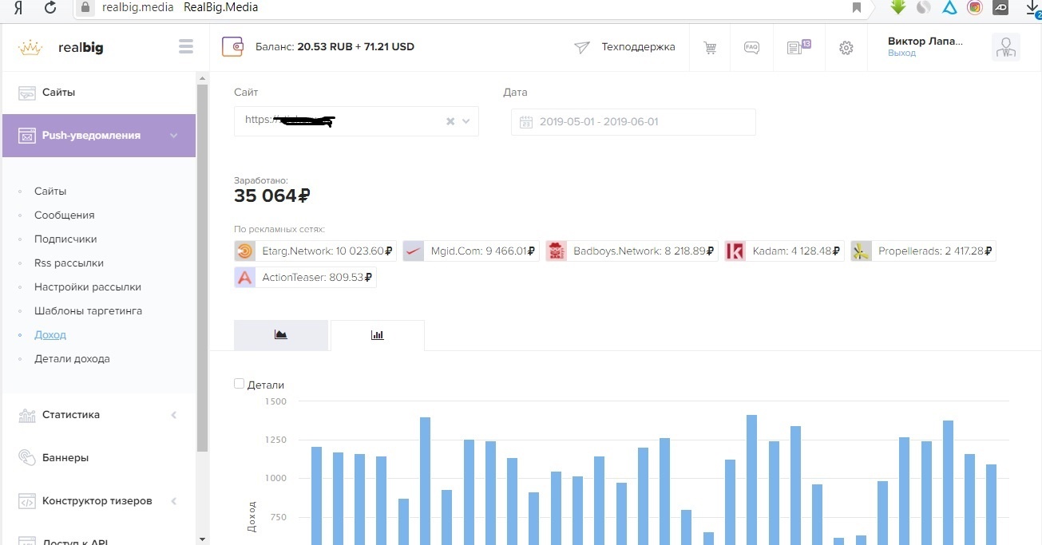Switch to the area chart tab

coord(281,335)
